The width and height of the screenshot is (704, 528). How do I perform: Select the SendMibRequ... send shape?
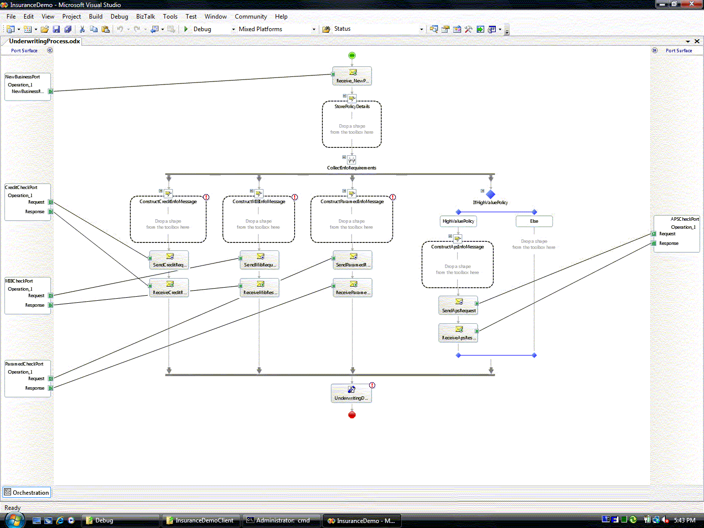pos(259,260)
